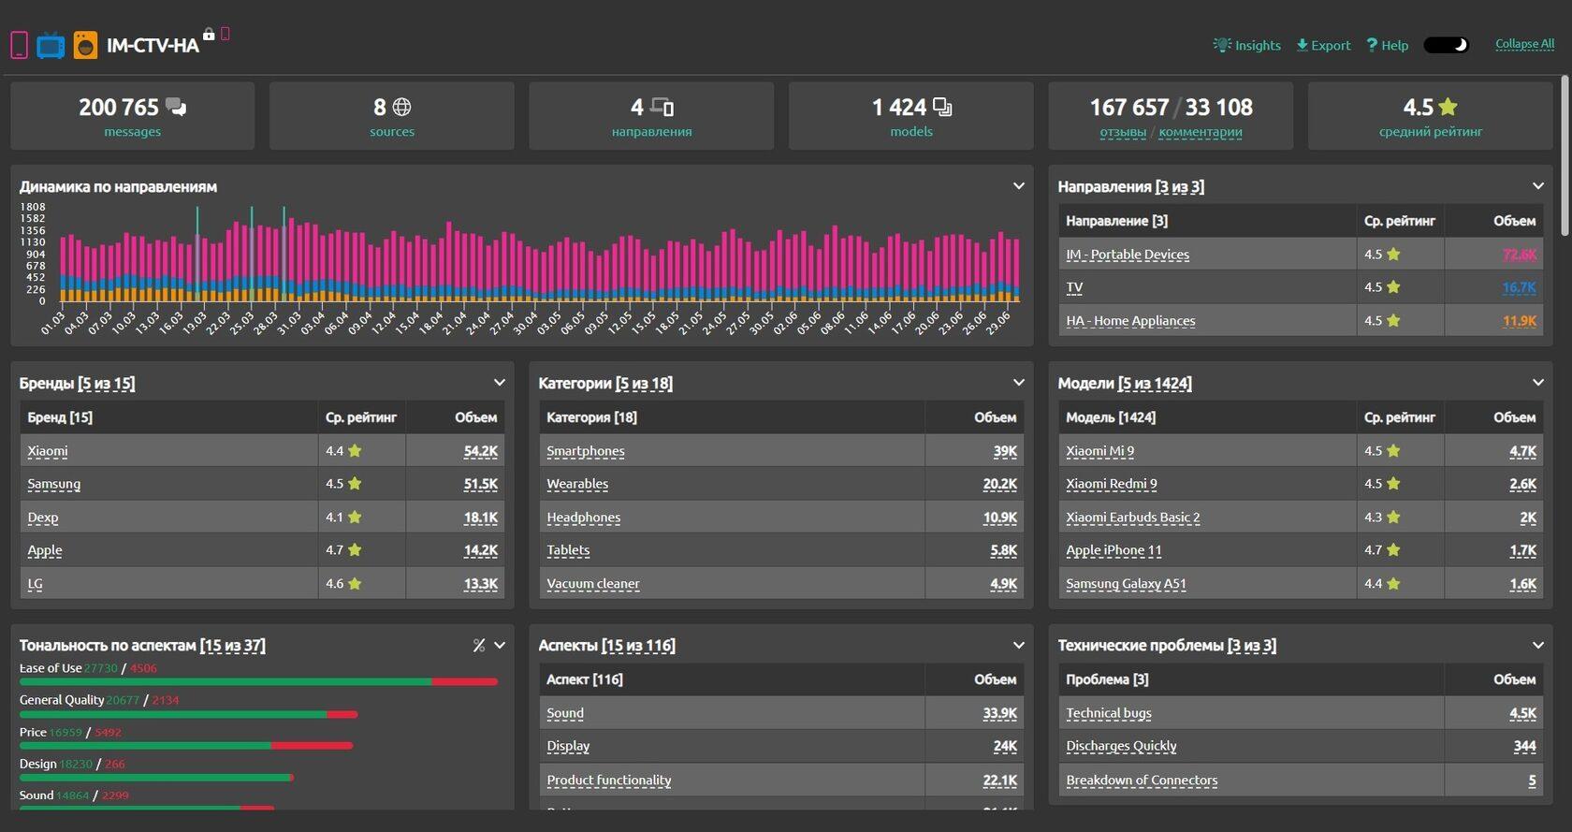This screenshot has height=832, width=1572.
Task: Click the globe icon on sources card
Action: click(x=401, y=107)
